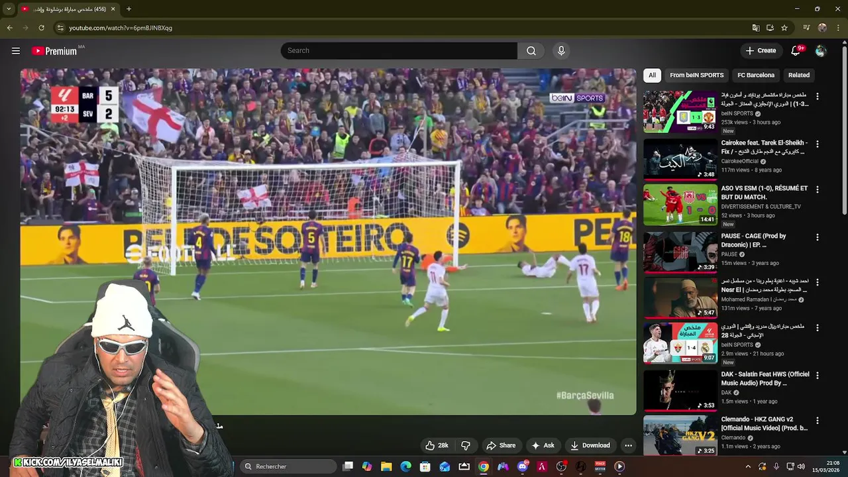Open volume control in system tray

click(x=801, y=466)
